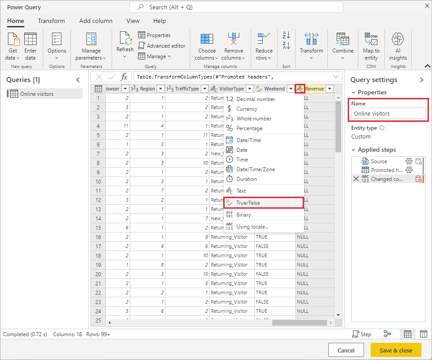
Task: Click the formula bar text
Action: tap(205, 77)
